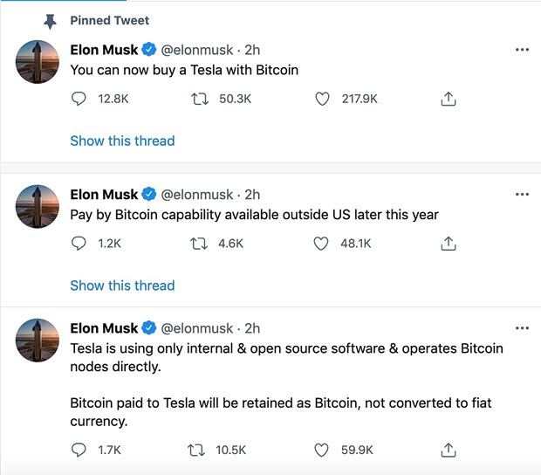This screenshot has height=475, width=541.
Task: Reply to the 'Bitcoin nodes directly' tweet
Action: coord(79,450)
